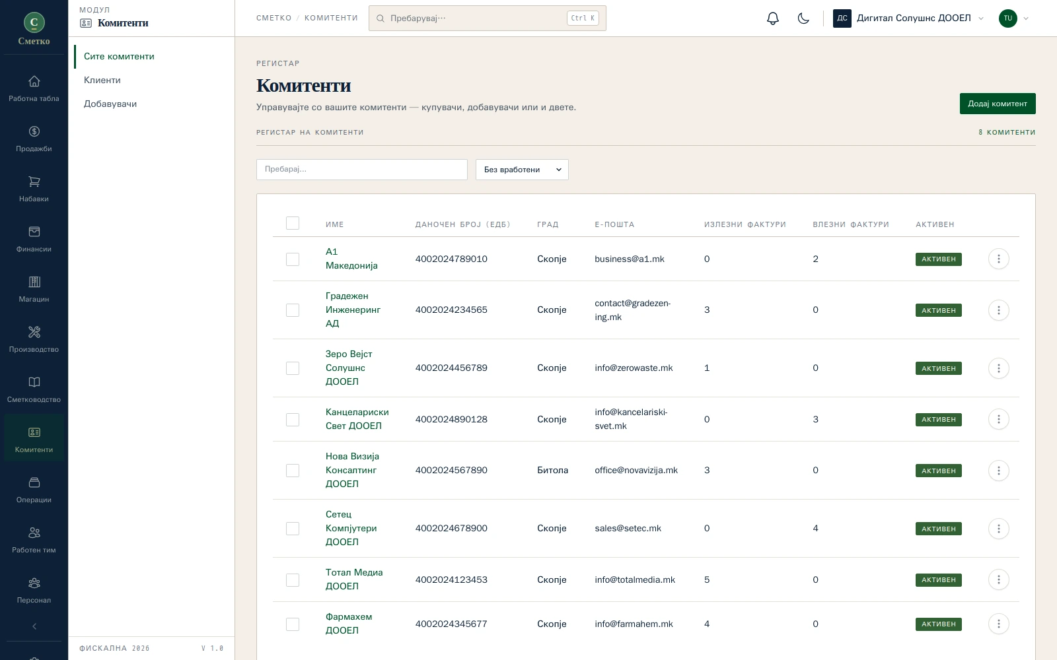This screenshot has height=660, width=1057.
Task: Click the СМЕТКО breadcrumb
Action: (273, 18)
